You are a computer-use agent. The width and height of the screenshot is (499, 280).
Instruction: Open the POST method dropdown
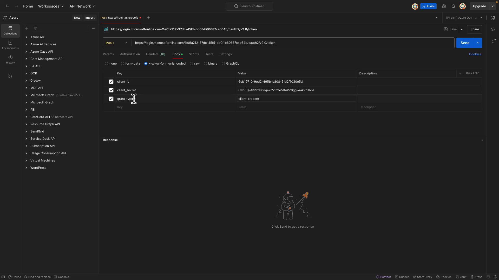[x=116, y=43]
